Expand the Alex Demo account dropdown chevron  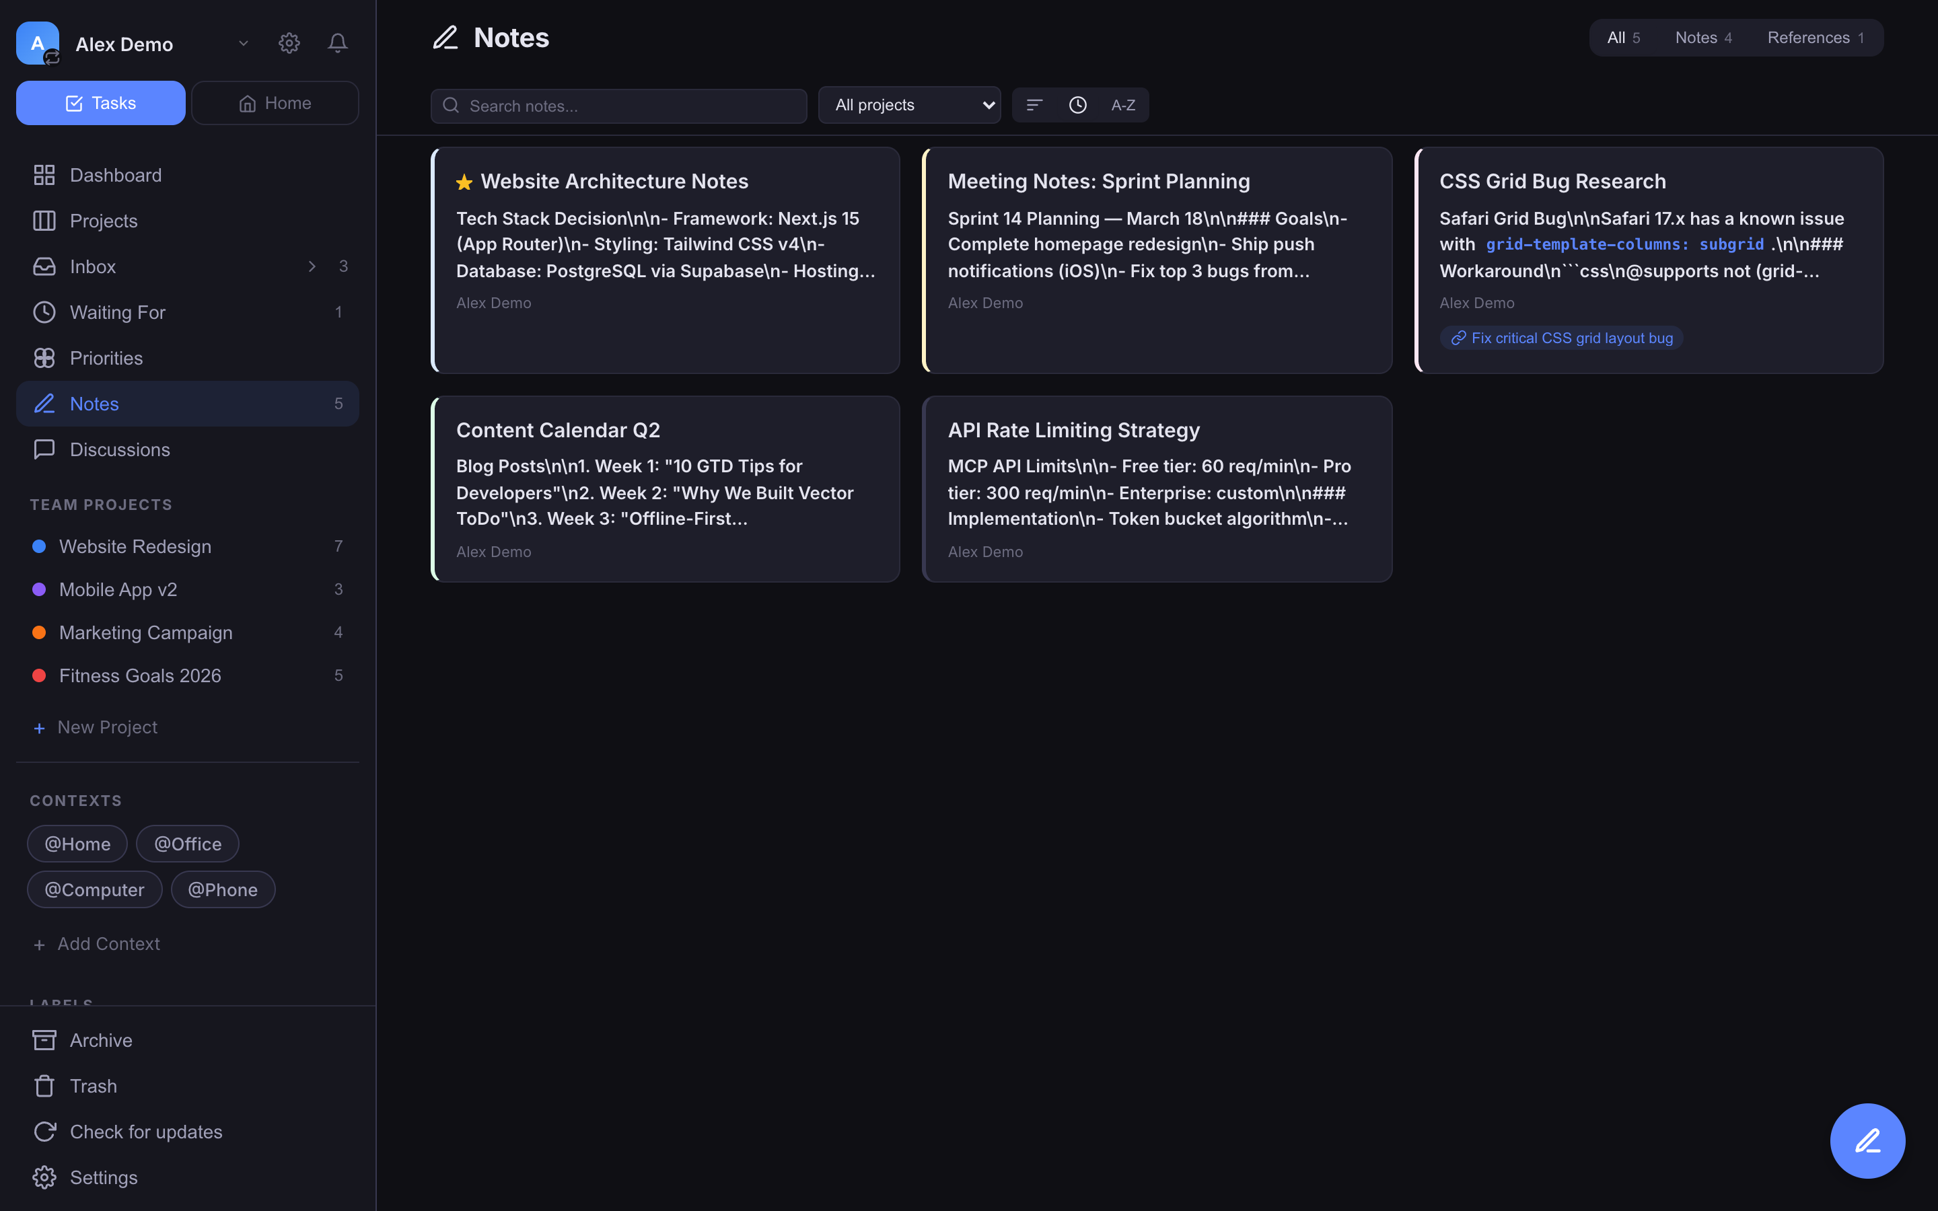click(x=244, y=43)
